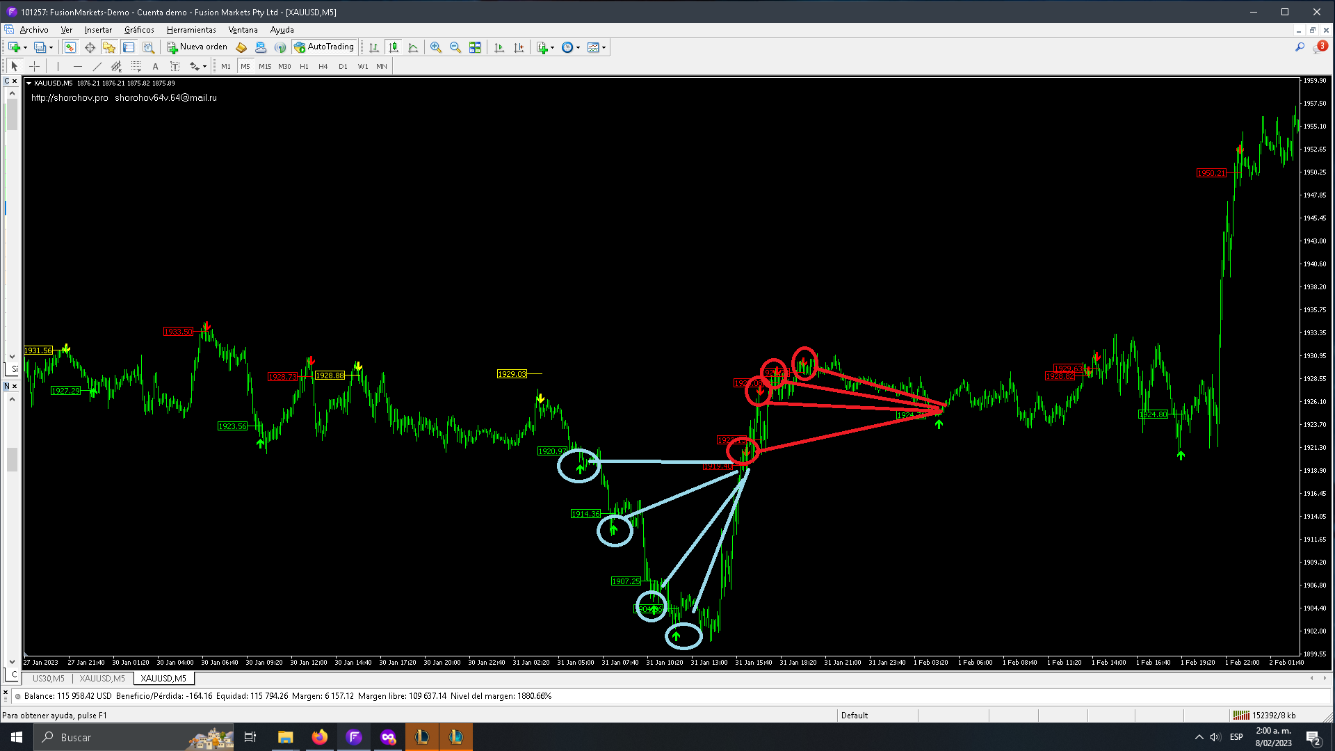Click the Nueva orden button

point(197,47)
